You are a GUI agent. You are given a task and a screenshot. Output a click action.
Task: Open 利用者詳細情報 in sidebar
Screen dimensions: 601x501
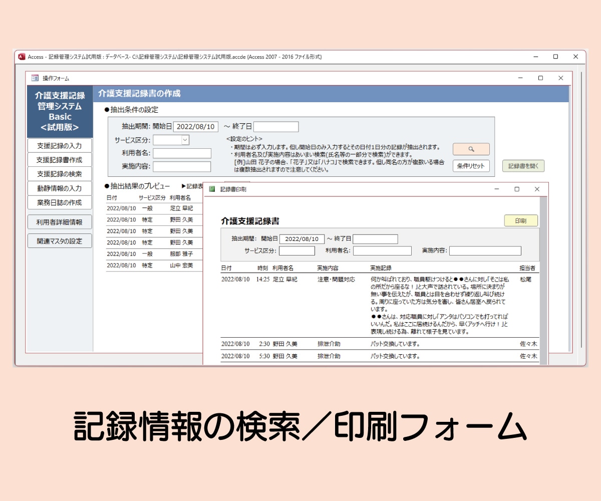pyautogui.click(x=60, y=222)
